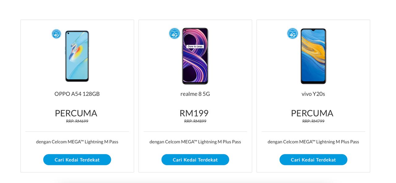The image size is (396, 183).
Task: Open the OPPO A54 phone image
Action: coord(77,56)
